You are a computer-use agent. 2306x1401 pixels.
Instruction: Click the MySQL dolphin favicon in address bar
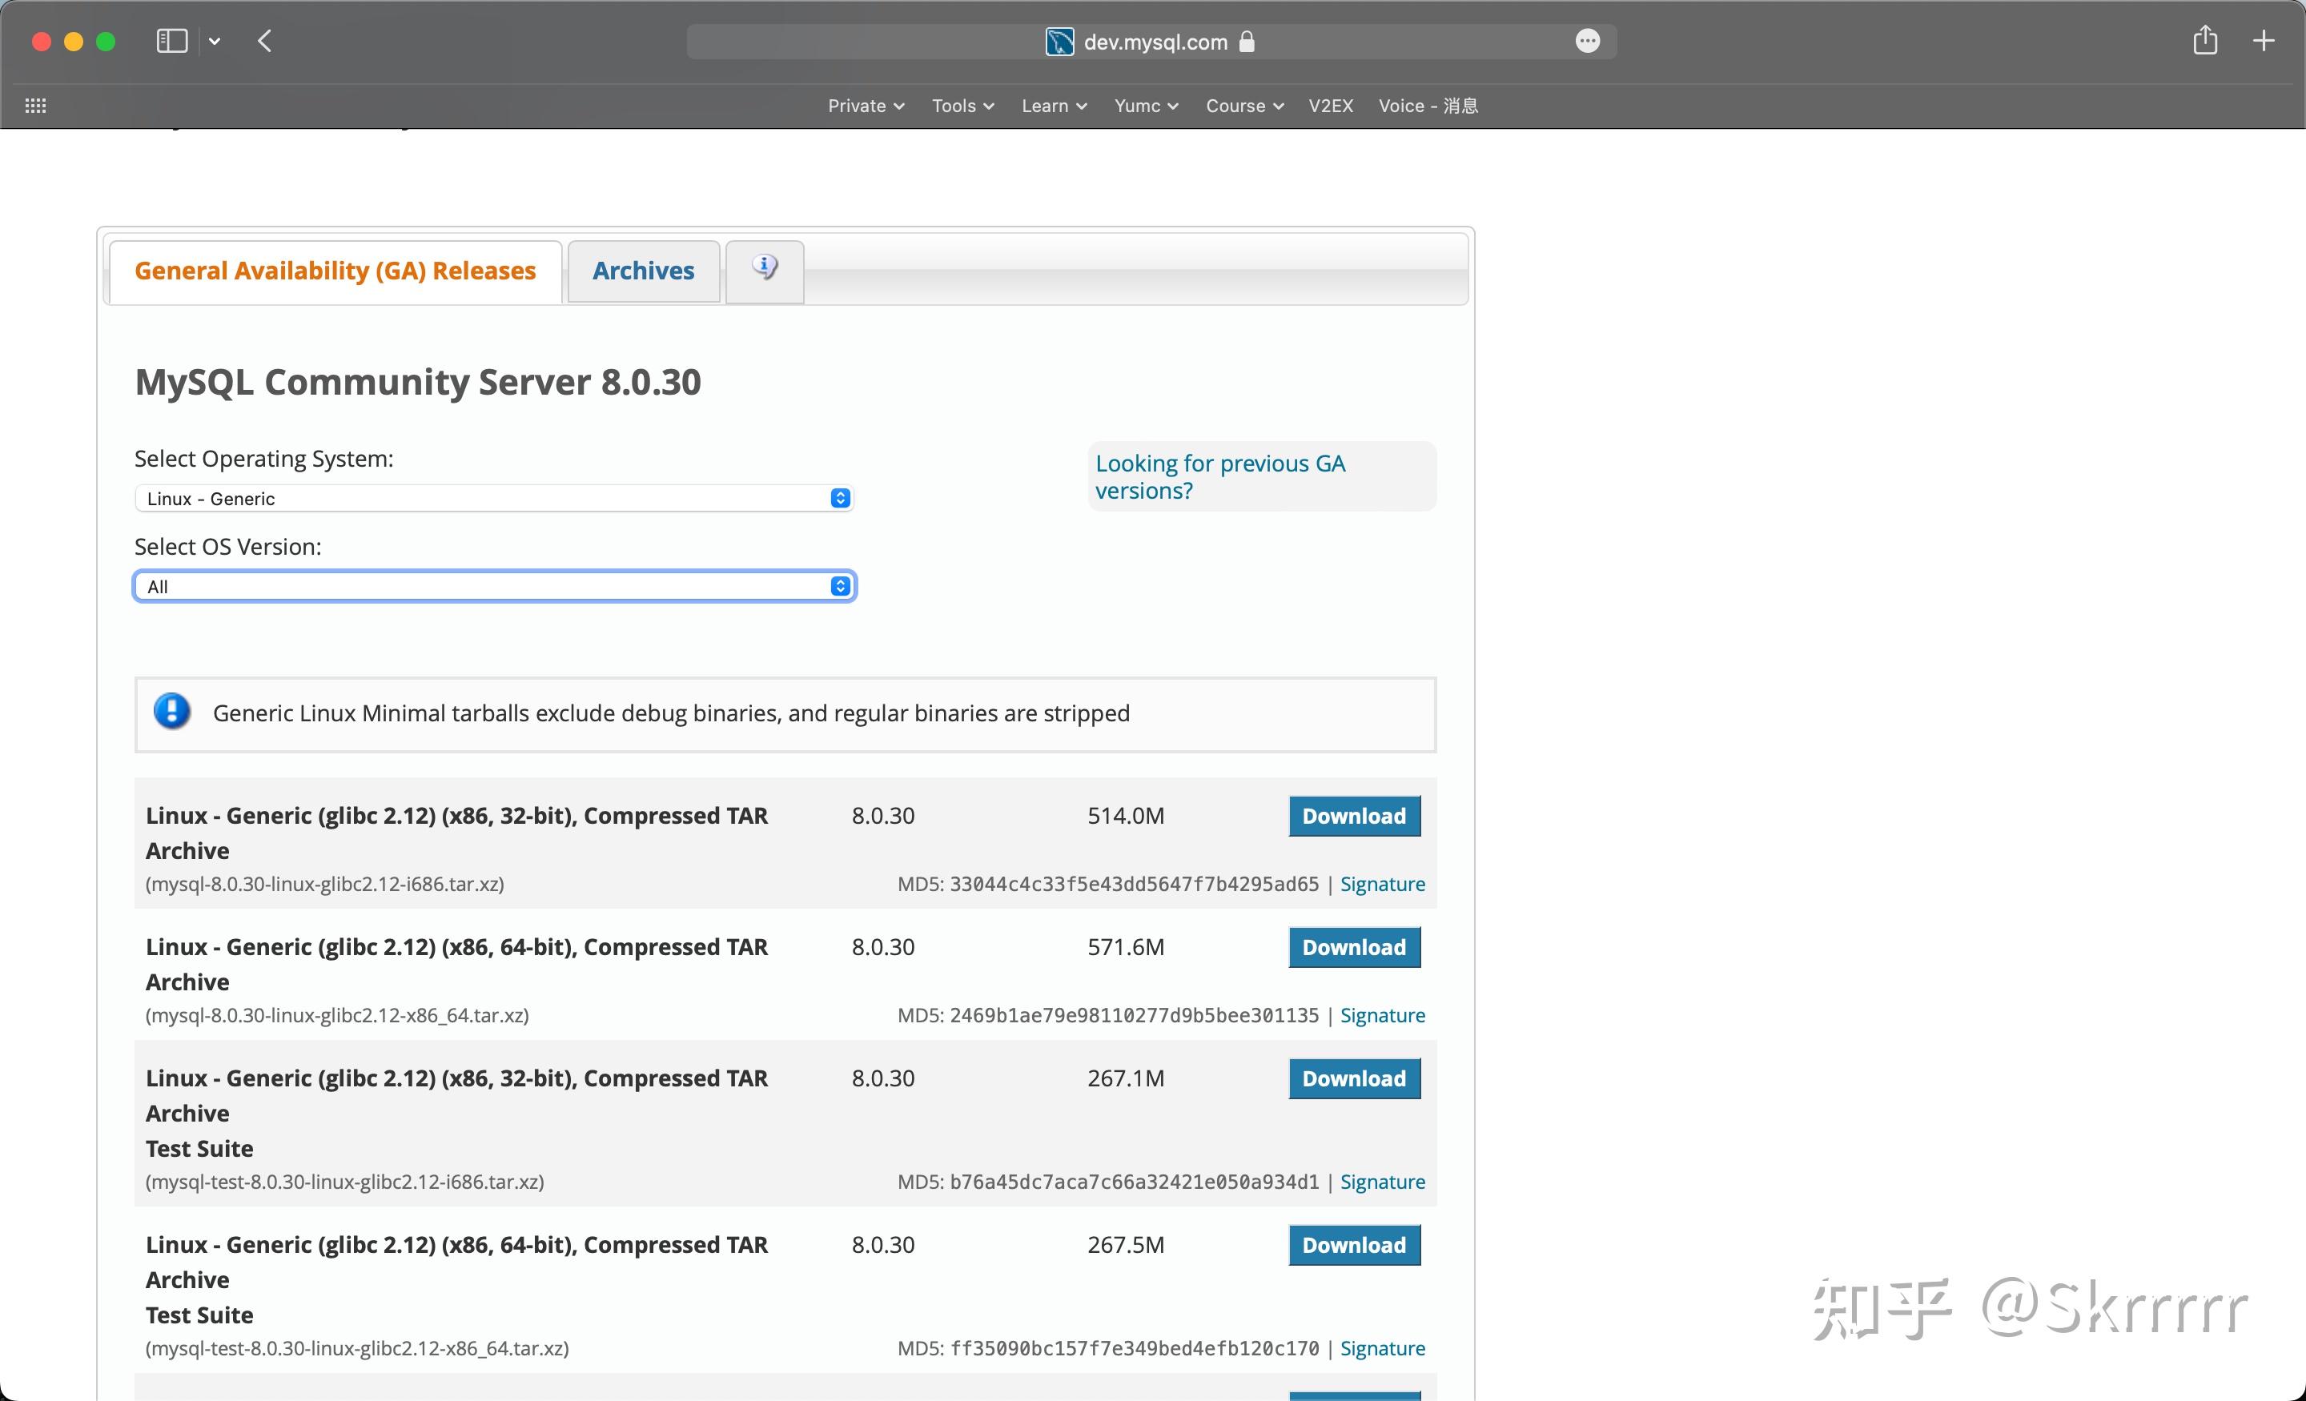[1059, 42]
